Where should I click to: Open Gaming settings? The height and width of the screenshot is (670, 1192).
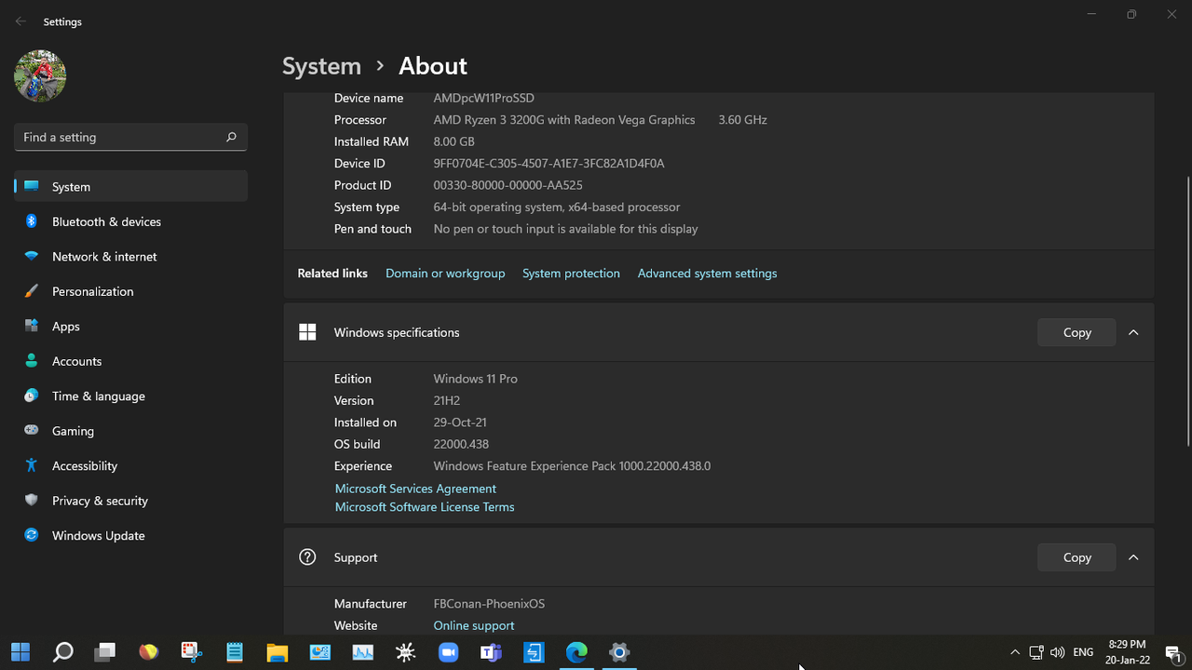[130, 431]
